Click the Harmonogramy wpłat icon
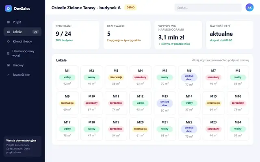This screenshot has width=260, height=162. tap(8, 53)
